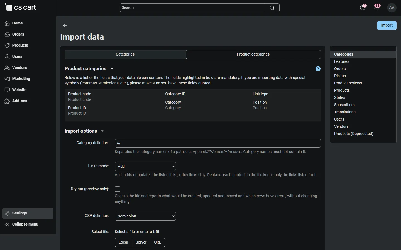
Task: Go back using the arrow icon
Action: 65,26
